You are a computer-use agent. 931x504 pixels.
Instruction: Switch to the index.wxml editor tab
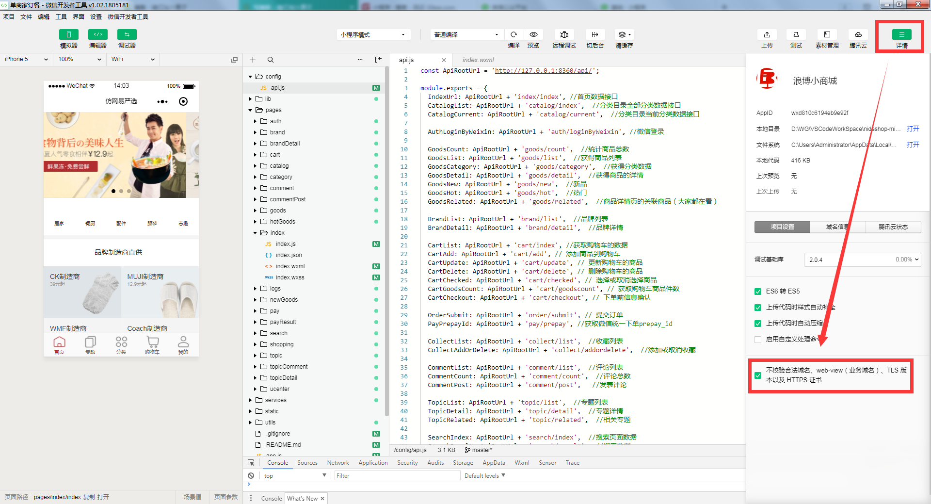point(478,60)
